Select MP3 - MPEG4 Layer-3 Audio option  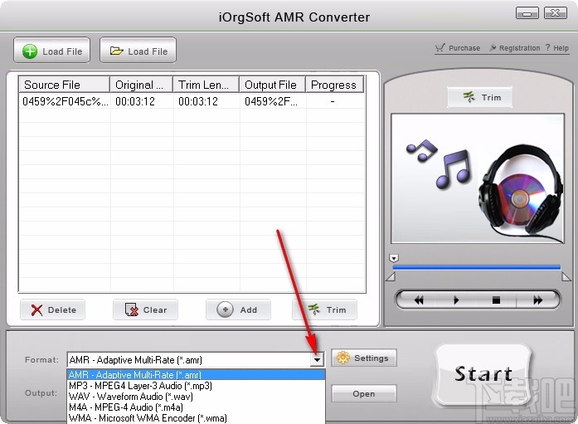click(196, 386)
